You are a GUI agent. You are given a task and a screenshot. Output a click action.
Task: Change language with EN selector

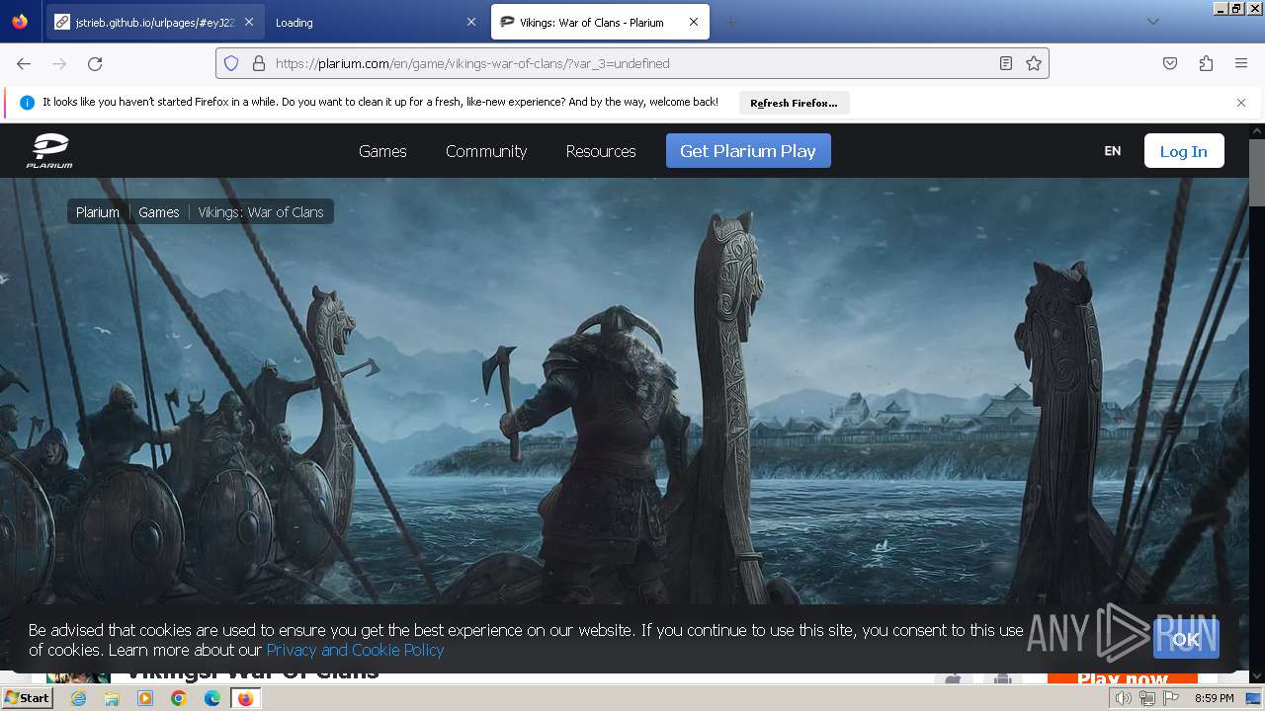(1113, 151)
